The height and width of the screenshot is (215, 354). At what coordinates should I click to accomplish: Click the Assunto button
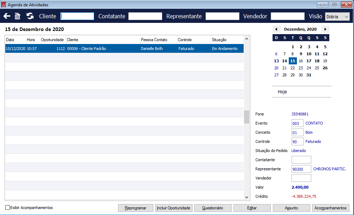coord(292,208)
